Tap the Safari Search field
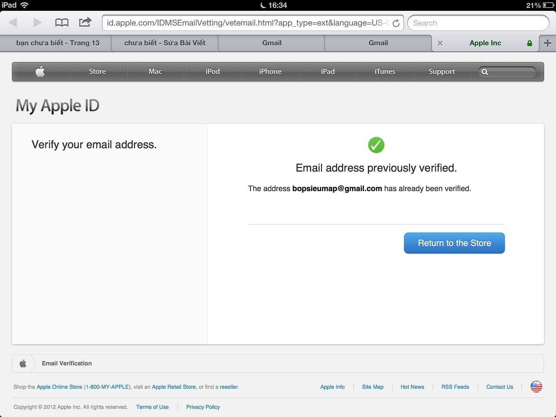 click(x=478, y=23)
